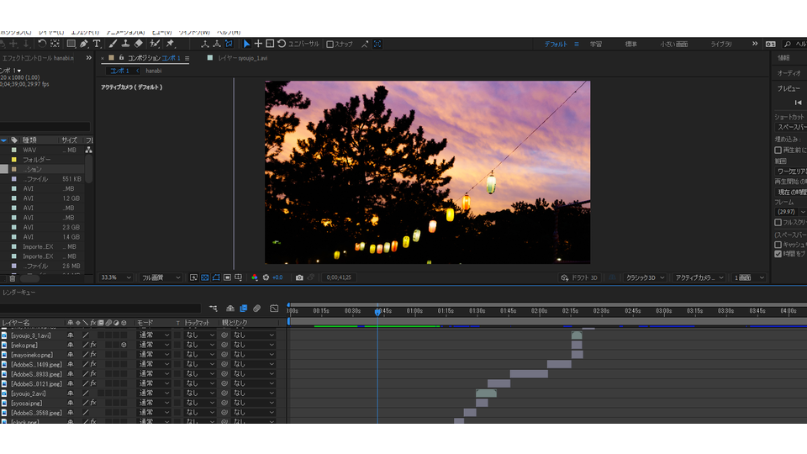Switch to the ライブラリ workspace

click(721, 45)
